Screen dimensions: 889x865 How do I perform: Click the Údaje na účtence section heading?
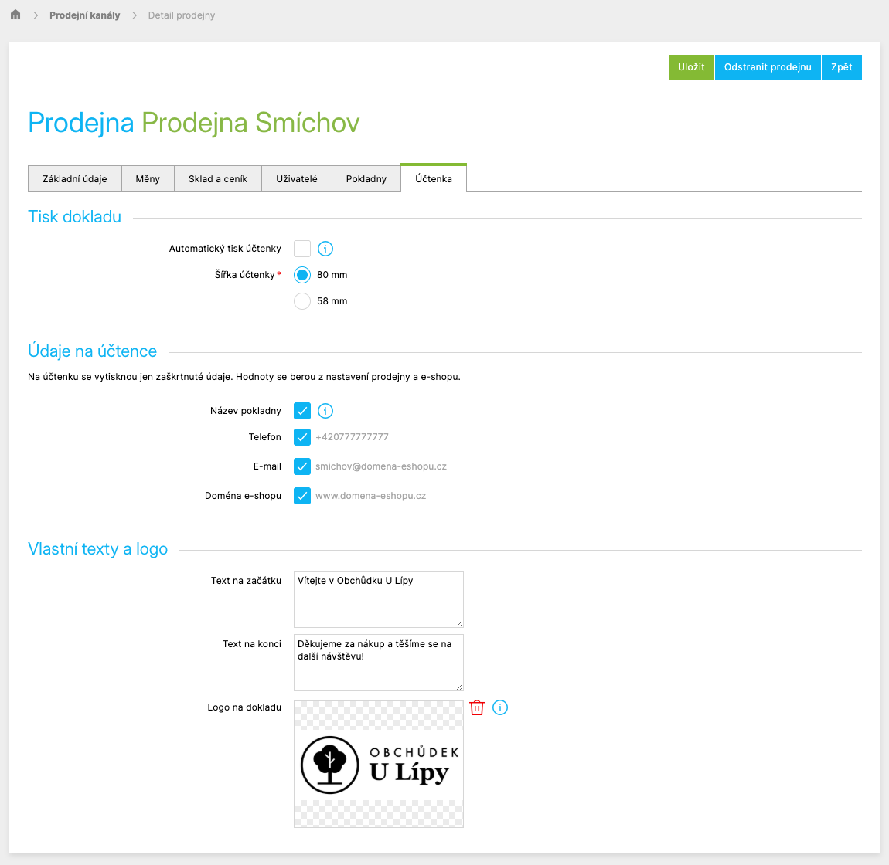pyautogui.click(x=93, y=351)
